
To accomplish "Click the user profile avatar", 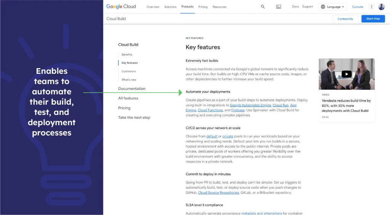I will tap(382, 7).
